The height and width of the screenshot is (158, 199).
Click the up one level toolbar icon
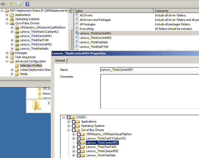tap(11, 4)
